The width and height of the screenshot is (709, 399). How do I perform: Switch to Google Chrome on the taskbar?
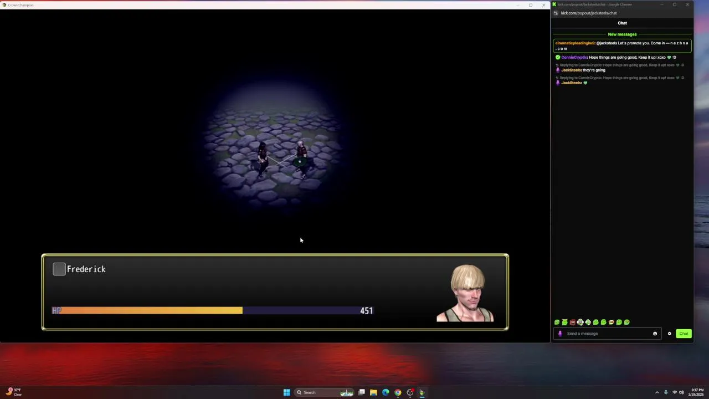(398, 392)
